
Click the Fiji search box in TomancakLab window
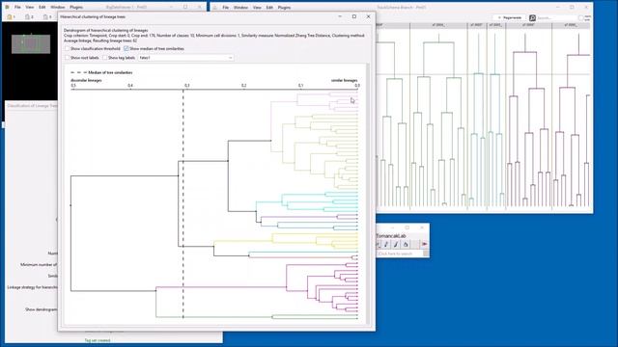400,254
